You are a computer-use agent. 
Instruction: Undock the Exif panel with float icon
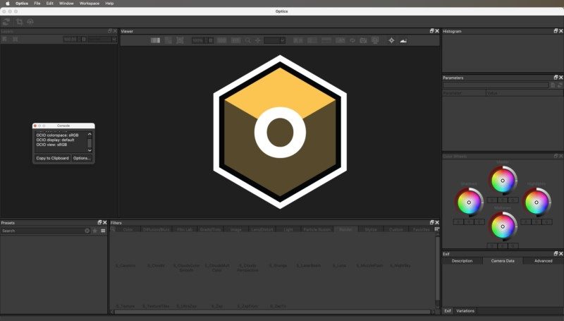556,254
